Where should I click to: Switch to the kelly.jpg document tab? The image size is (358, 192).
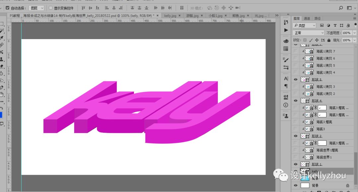pos(170,16)
